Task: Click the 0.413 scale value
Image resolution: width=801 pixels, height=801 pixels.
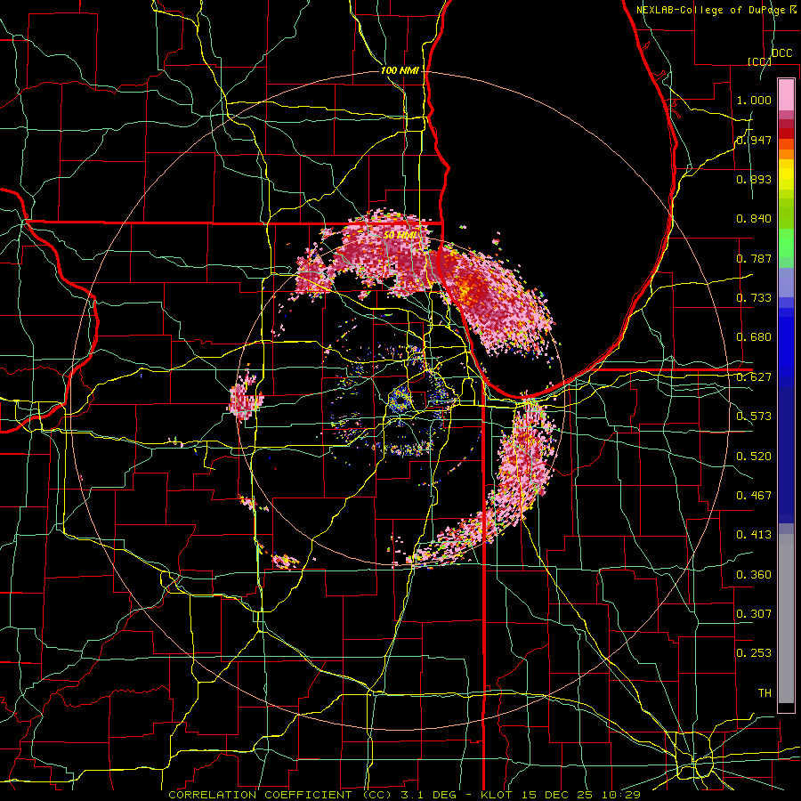Action: [x=754, y=535]
